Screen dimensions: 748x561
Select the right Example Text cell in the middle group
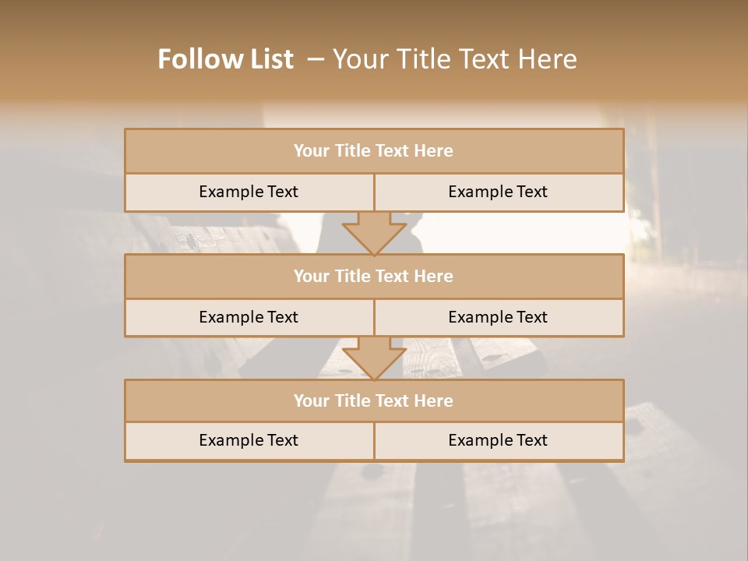click(x=499, y=318)
